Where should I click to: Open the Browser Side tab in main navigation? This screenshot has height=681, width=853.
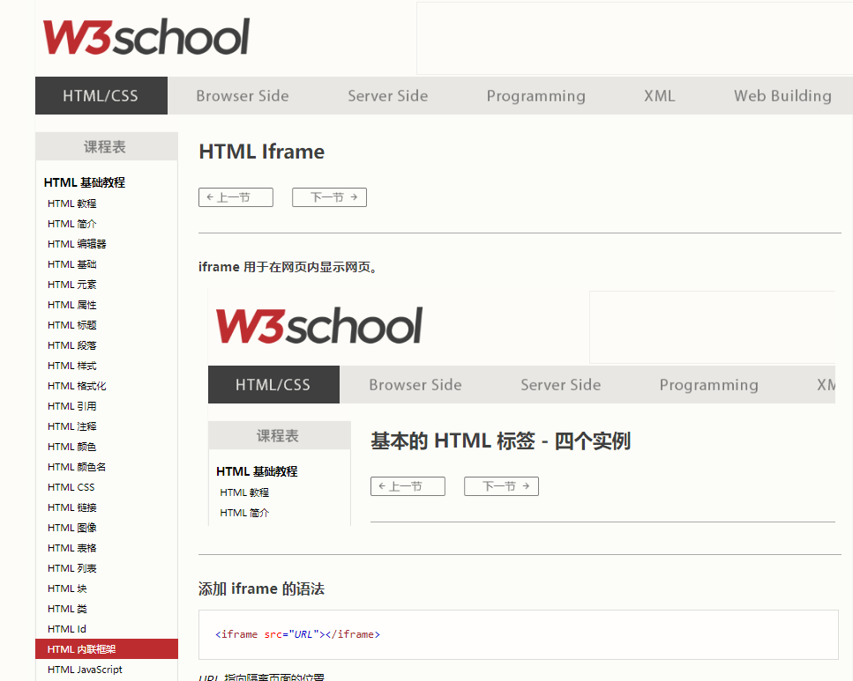pos(242,96)
